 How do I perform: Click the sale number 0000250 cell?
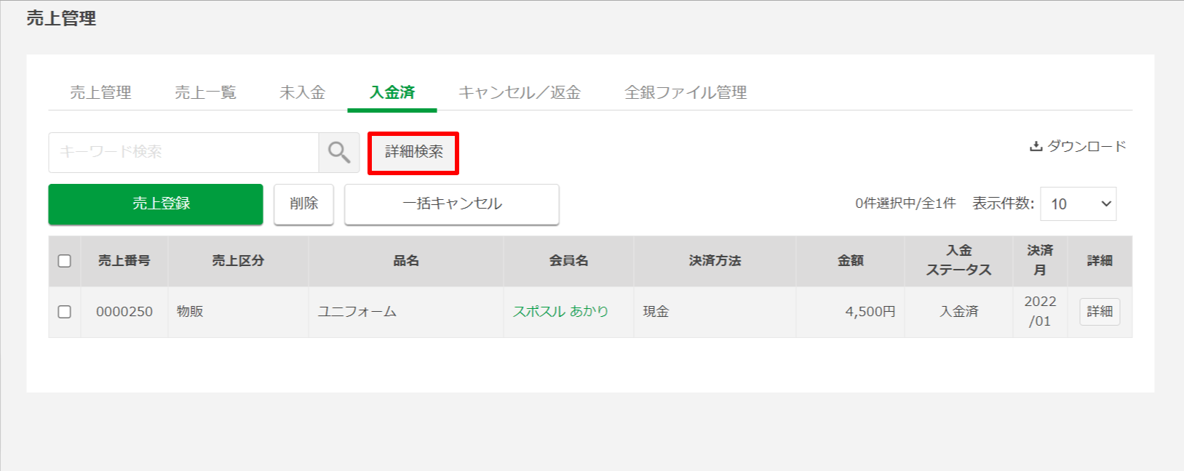[124, 311]
